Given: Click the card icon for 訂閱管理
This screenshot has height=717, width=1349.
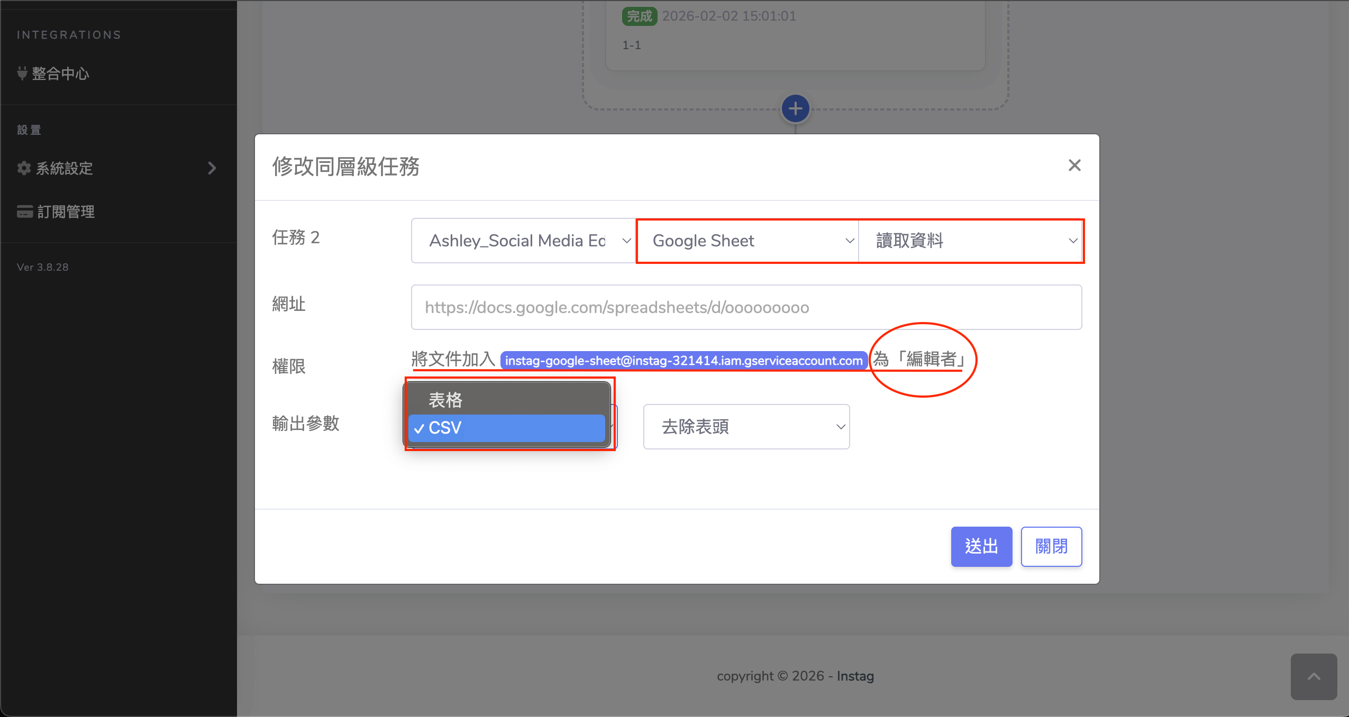Looking at the screenshot, I should click(x=24, y=212).
